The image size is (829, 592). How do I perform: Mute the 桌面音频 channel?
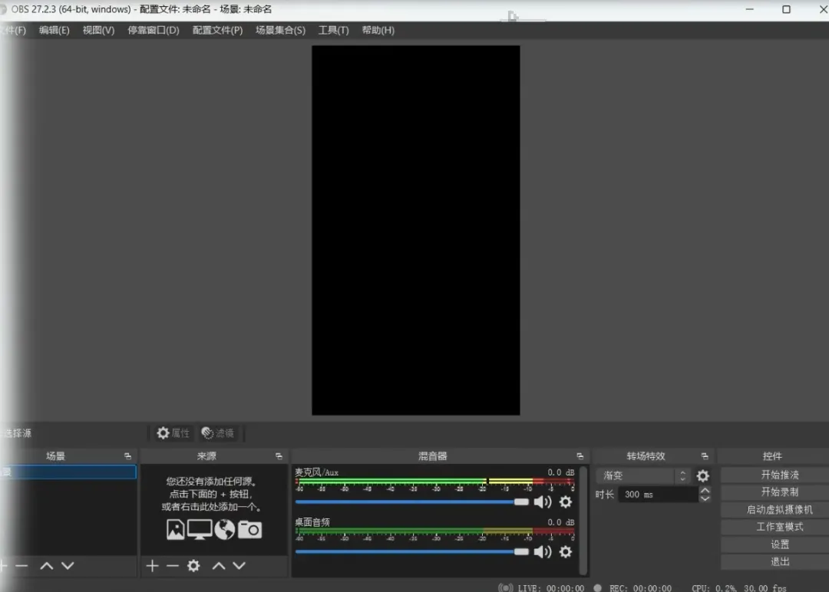[543, 552]
